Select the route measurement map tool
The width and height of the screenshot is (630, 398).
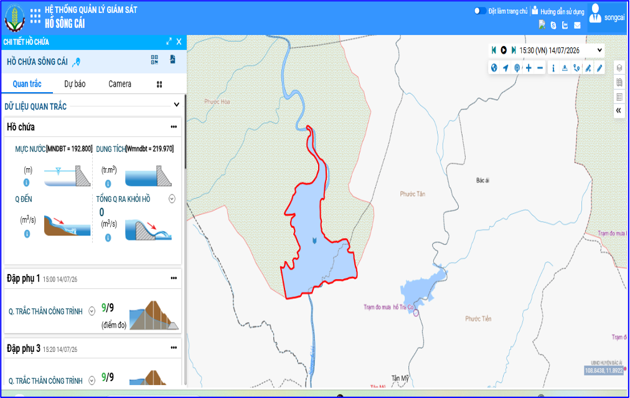pos(576,68)
